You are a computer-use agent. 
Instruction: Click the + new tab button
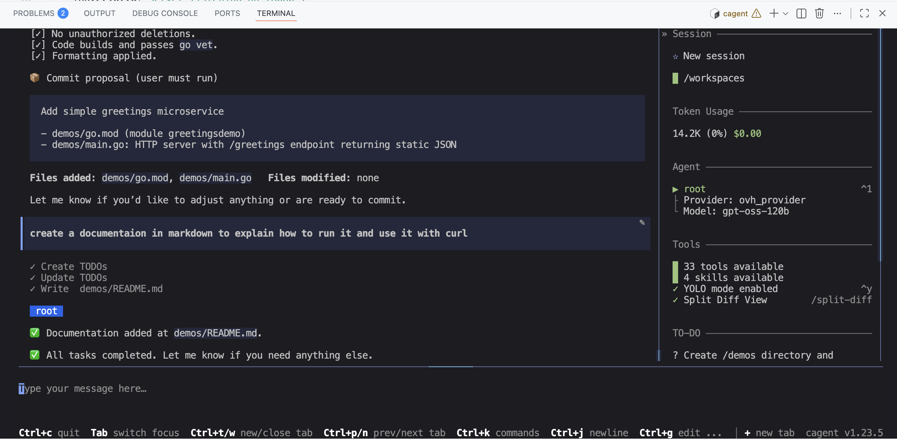(769, 433)
